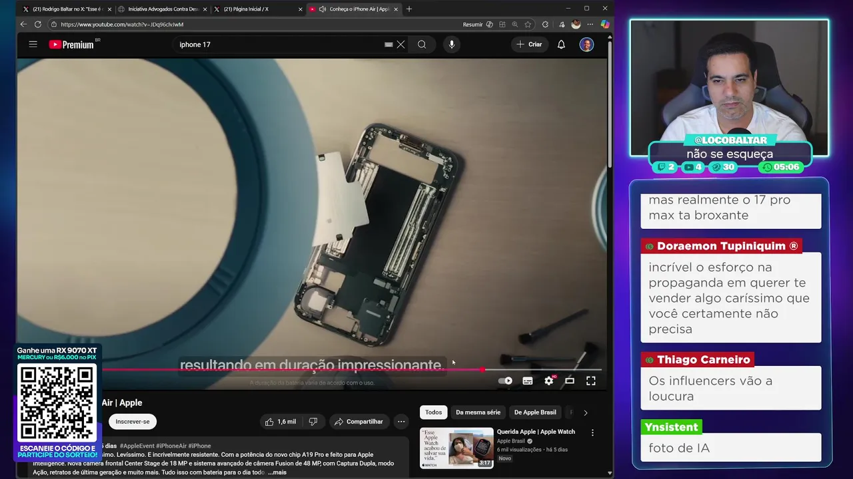The height and width of the screenshot is (479, 853).
Task: Select the 'Todos' filter chip
Action: 433,412
